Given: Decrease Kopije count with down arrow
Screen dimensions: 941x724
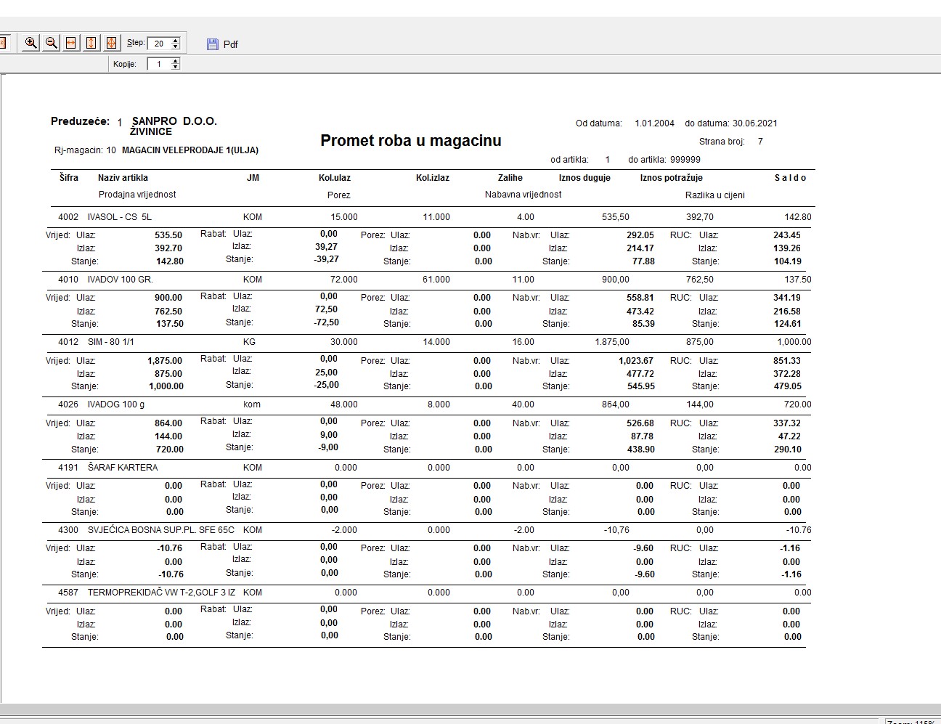Looking at the screenshot, I should tap(175, 67).
